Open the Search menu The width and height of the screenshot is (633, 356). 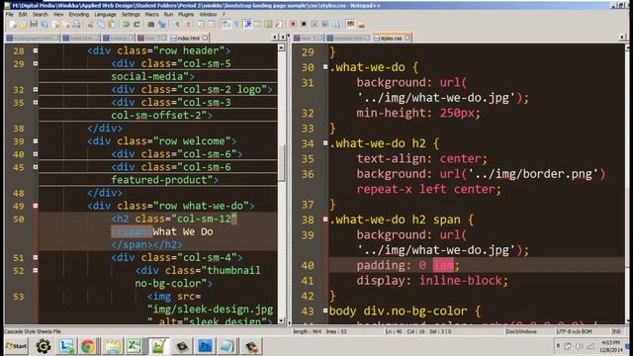point(41,14)
